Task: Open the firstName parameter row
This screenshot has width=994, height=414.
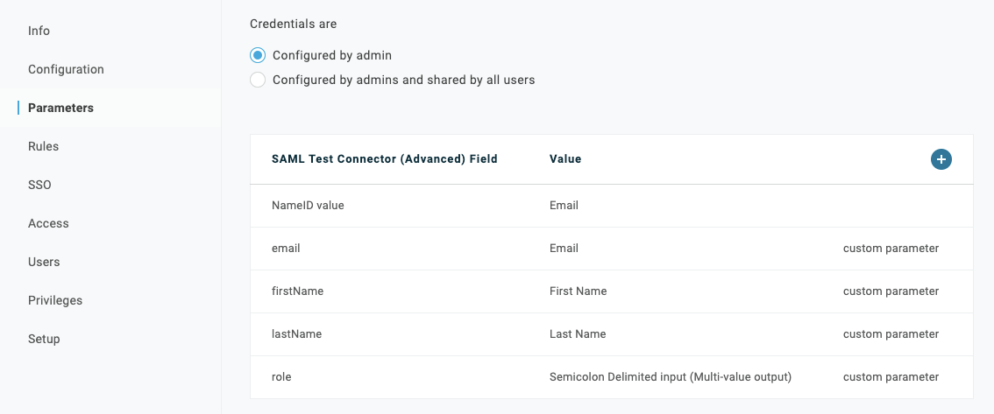Action: [x=612, y=291]
